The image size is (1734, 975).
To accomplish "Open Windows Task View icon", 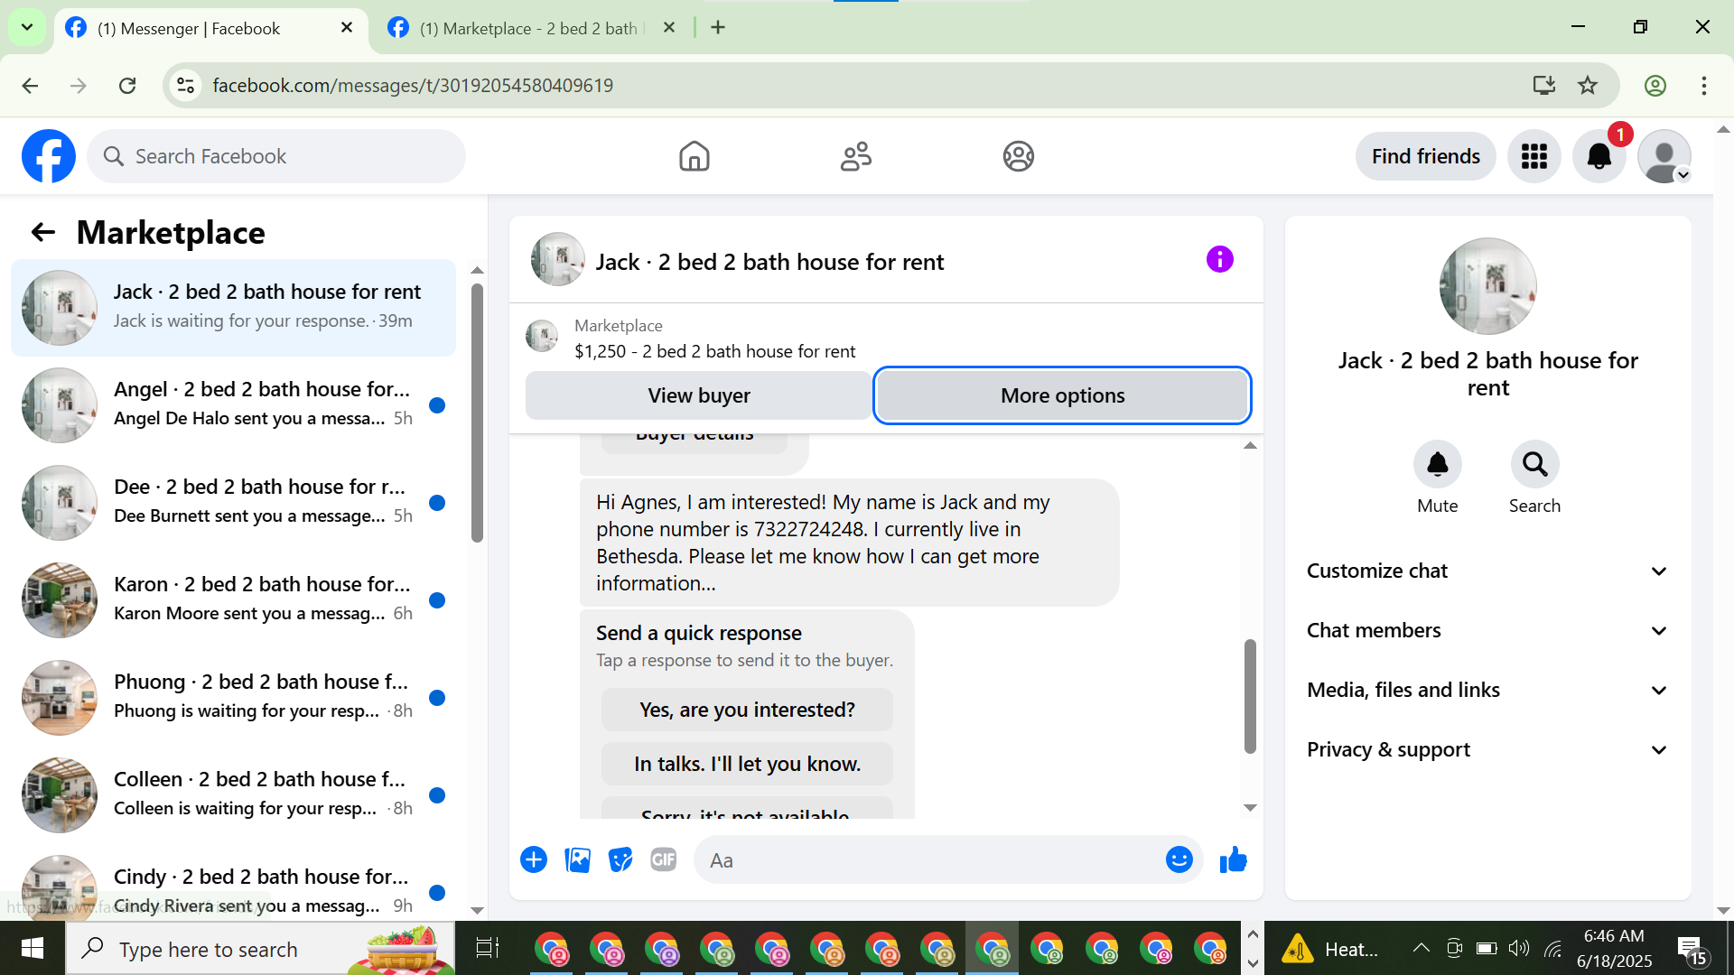I will pyautogui.click(x=487, y=948).
